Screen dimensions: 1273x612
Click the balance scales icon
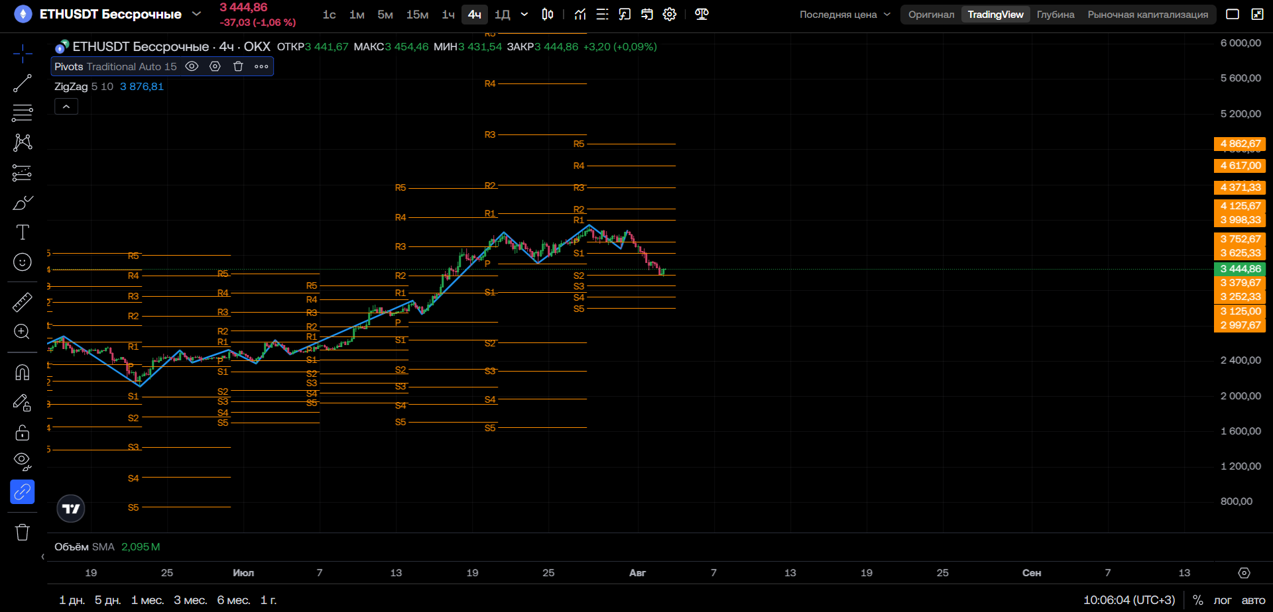point(701,15)
